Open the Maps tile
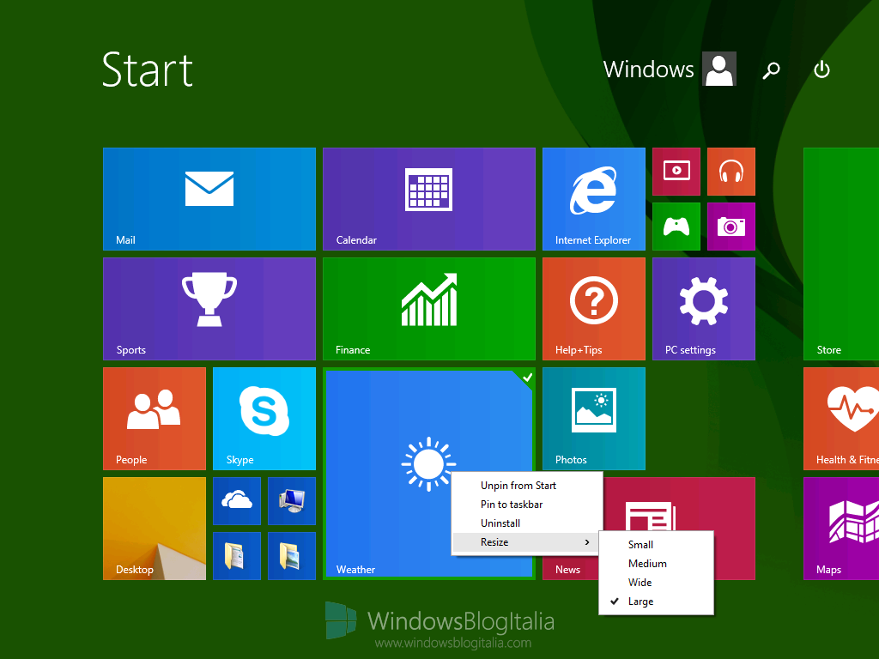 point(841,529)
